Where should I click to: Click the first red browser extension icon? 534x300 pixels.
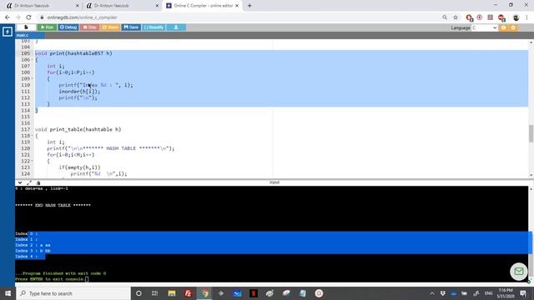[469, 17]
